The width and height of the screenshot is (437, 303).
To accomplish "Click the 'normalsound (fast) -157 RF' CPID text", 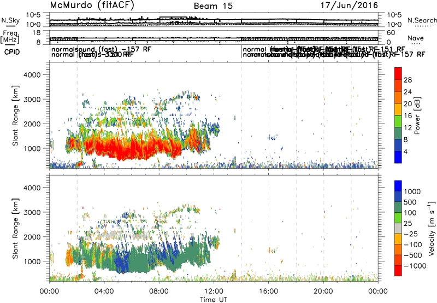I will click(102, 49).
